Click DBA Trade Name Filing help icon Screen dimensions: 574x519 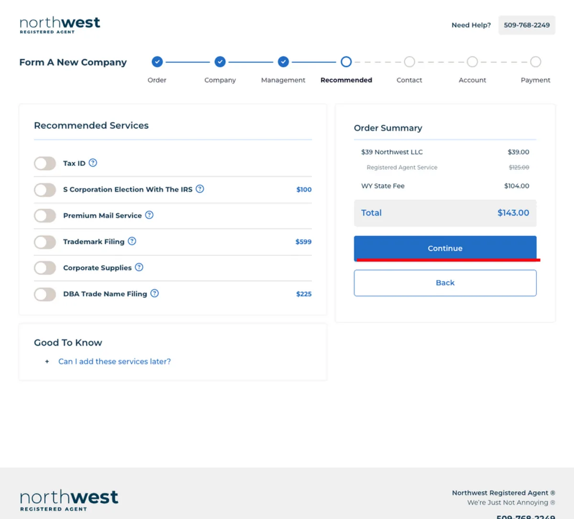pos(155,293)
